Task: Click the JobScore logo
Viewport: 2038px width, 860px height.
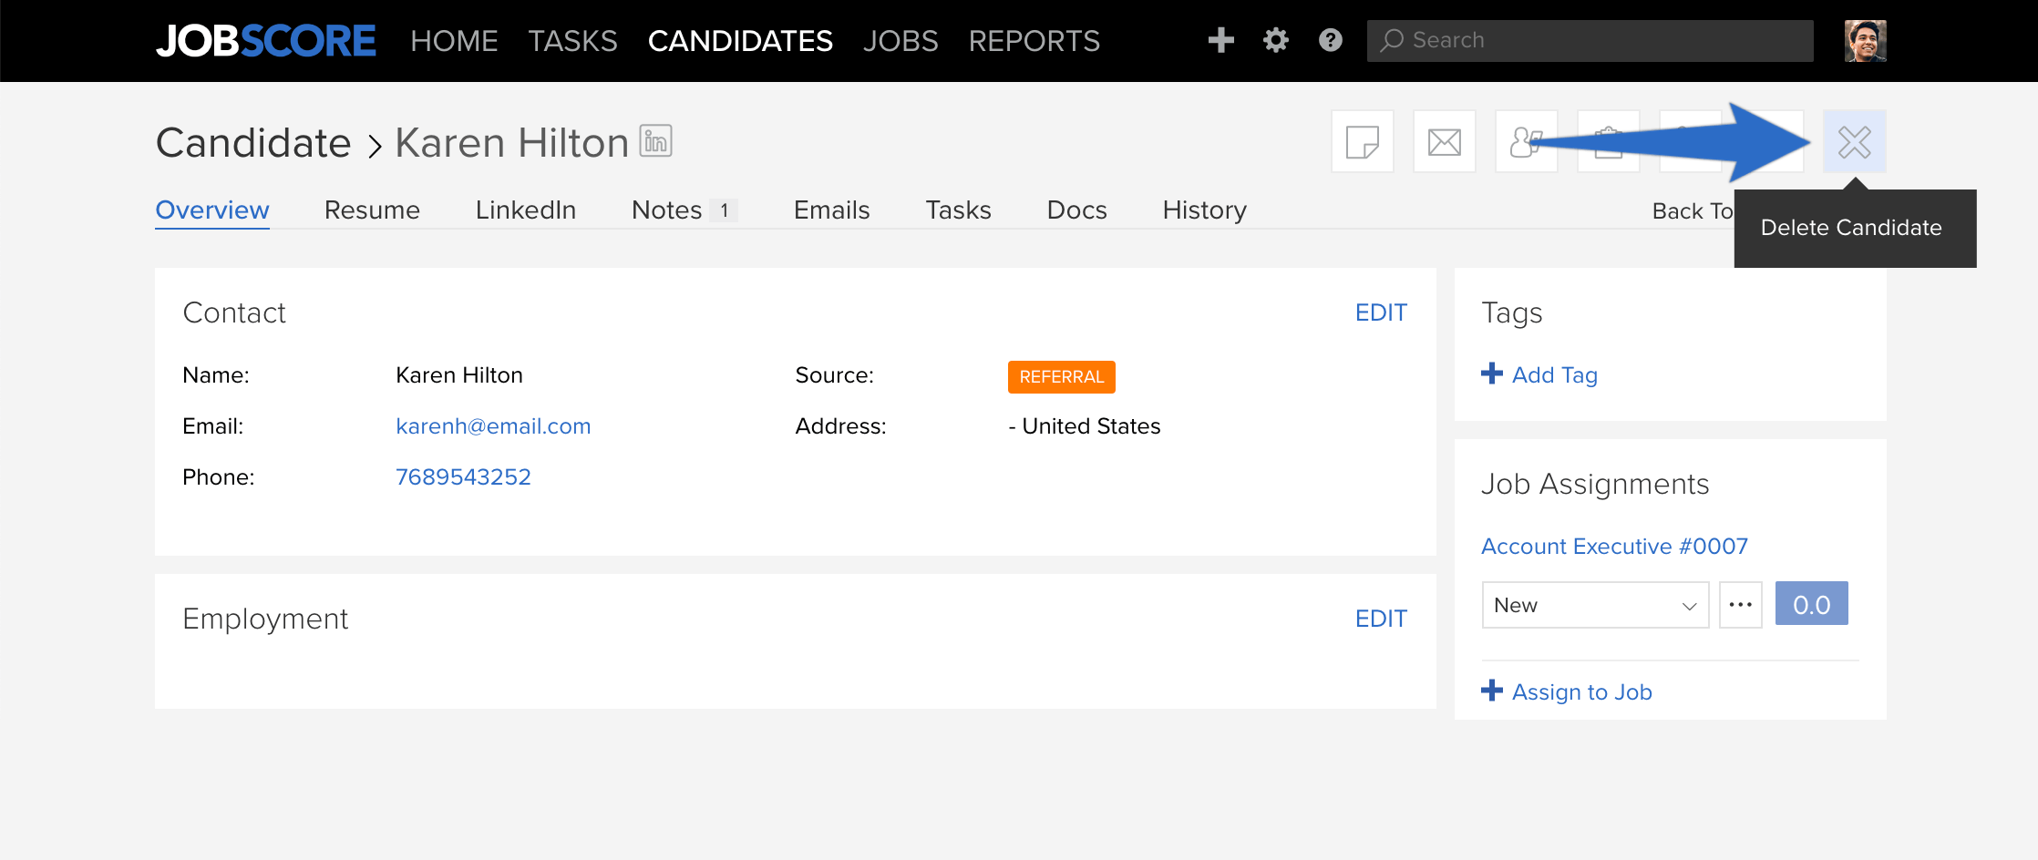Action: [x=265, y=41]
